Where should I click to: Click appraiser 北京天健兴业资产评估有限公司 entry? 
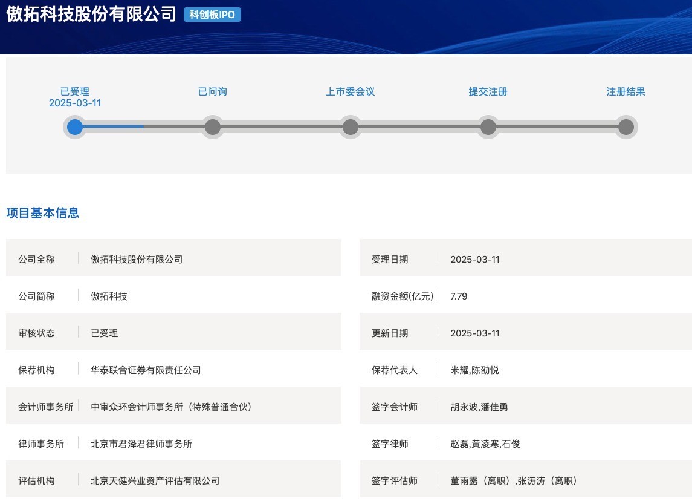[x=155, y=480]
